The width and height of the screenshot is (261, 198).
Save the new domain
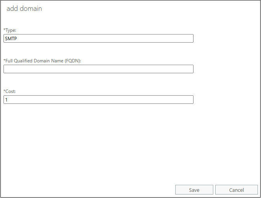click(194, 190)
